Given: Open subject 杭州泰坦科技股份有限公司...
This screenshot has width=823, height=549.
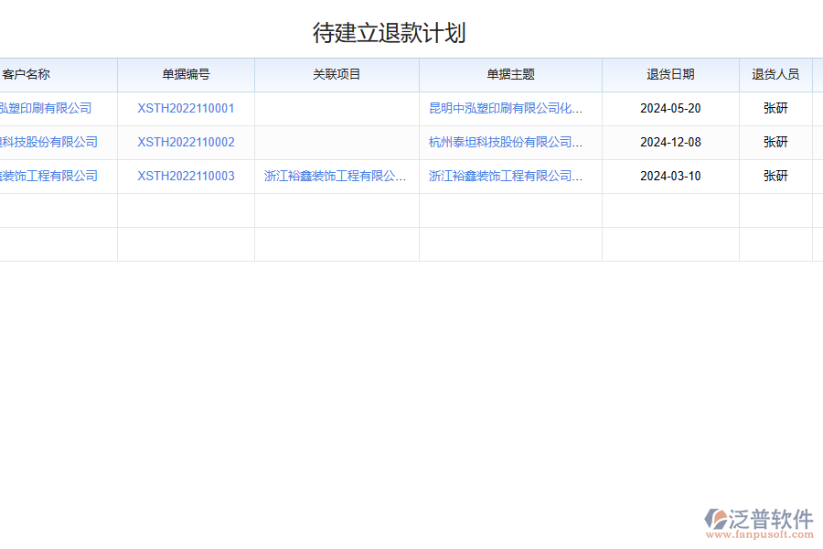Looking at the screenshot, I should [509, 142].
